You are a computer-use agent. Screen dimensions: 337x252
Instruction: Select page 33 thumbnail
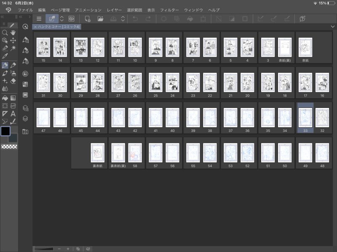[x=305, y=118]
